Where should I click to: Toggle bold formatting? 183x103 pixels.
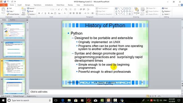coord(39,13)
